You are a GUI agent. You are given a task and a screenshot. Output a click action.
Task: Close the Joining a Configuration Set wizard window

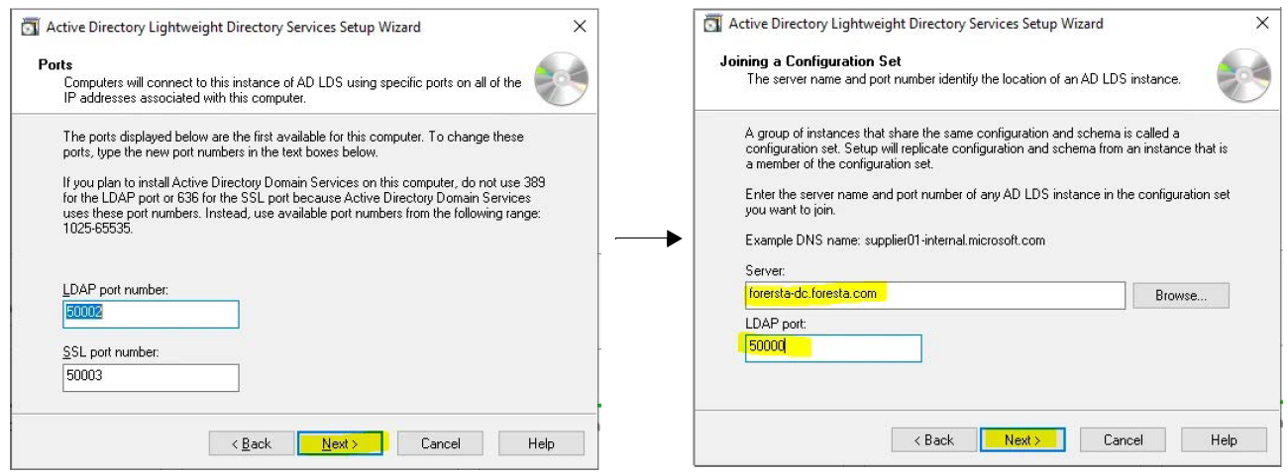tap(1261, 23)
